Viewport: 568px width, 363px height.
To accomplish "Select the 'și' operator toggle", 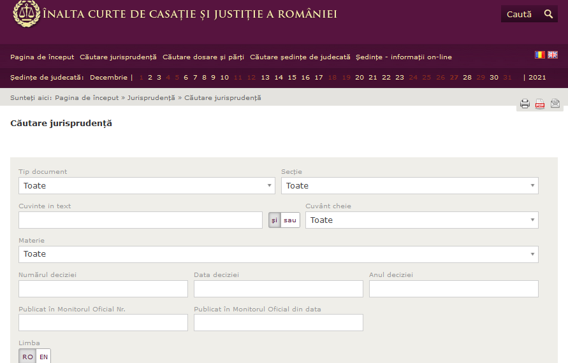I will pyautogui.click(x=274, y=220).
